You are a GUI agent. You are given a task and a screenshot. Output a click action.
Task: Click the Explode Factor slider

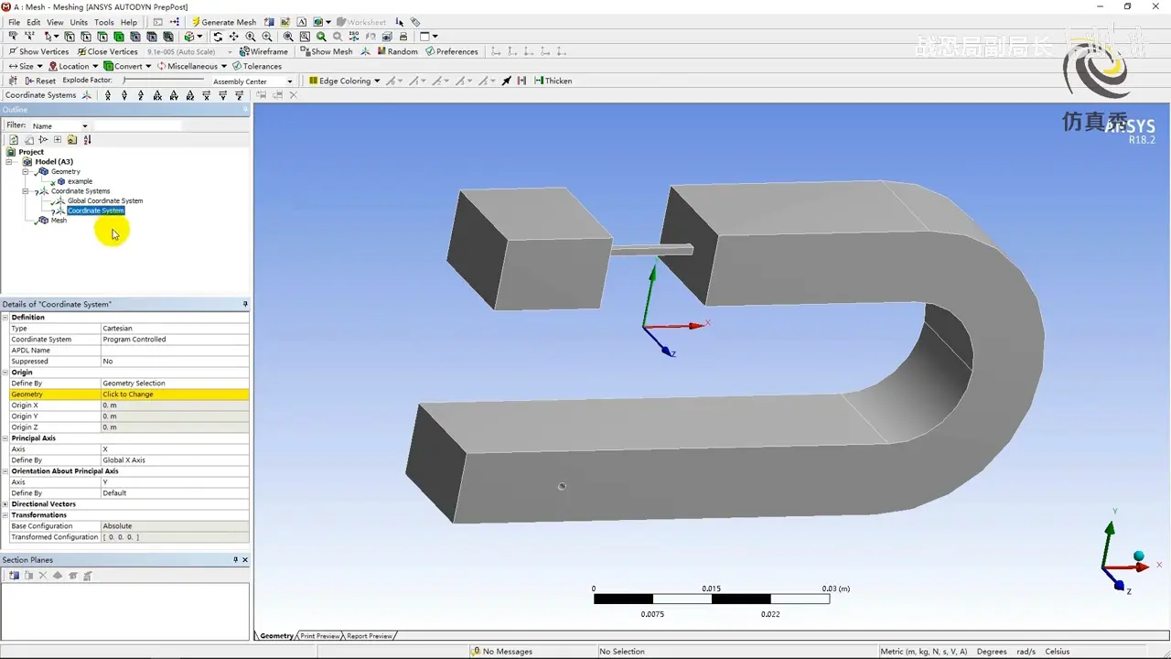165,81
